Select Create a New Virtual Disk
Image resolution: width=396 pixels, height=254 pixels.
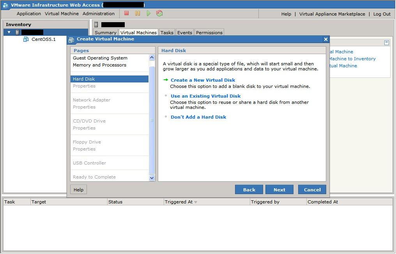(203, 80)
